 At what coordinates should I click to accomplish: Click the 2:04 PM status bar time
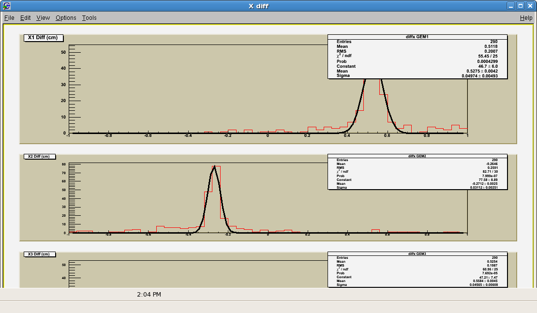coord(149,295)
